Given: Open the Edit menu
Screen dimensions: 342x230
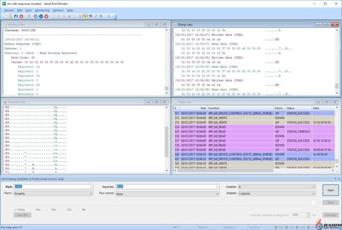Looking at the screenshot, I should [x=19, y=10].
